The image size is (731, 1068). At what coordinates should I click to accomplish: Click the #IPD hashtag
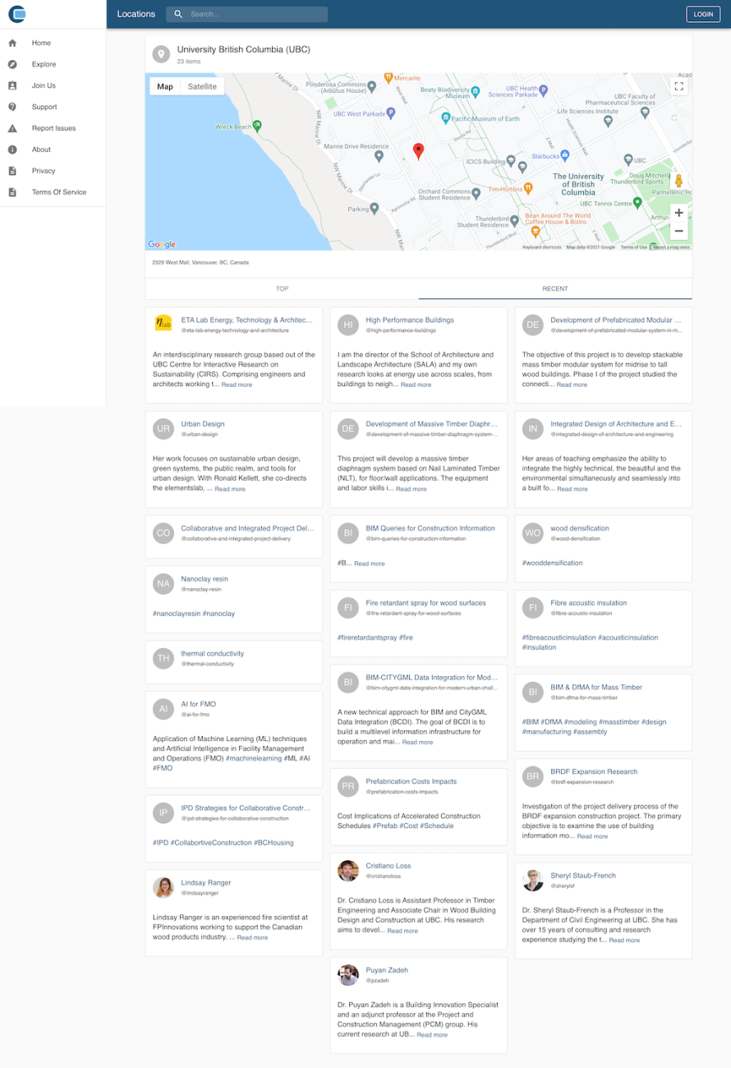point(160,843)
